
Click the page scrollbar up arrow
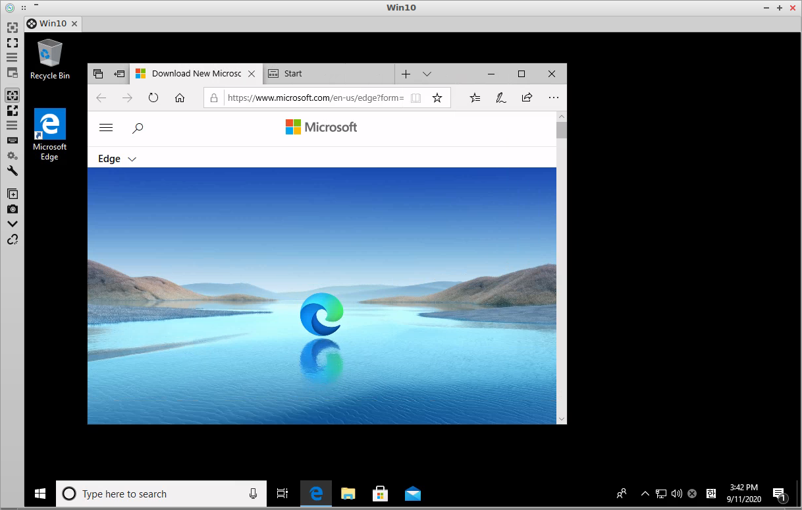(x=562, y=117)
